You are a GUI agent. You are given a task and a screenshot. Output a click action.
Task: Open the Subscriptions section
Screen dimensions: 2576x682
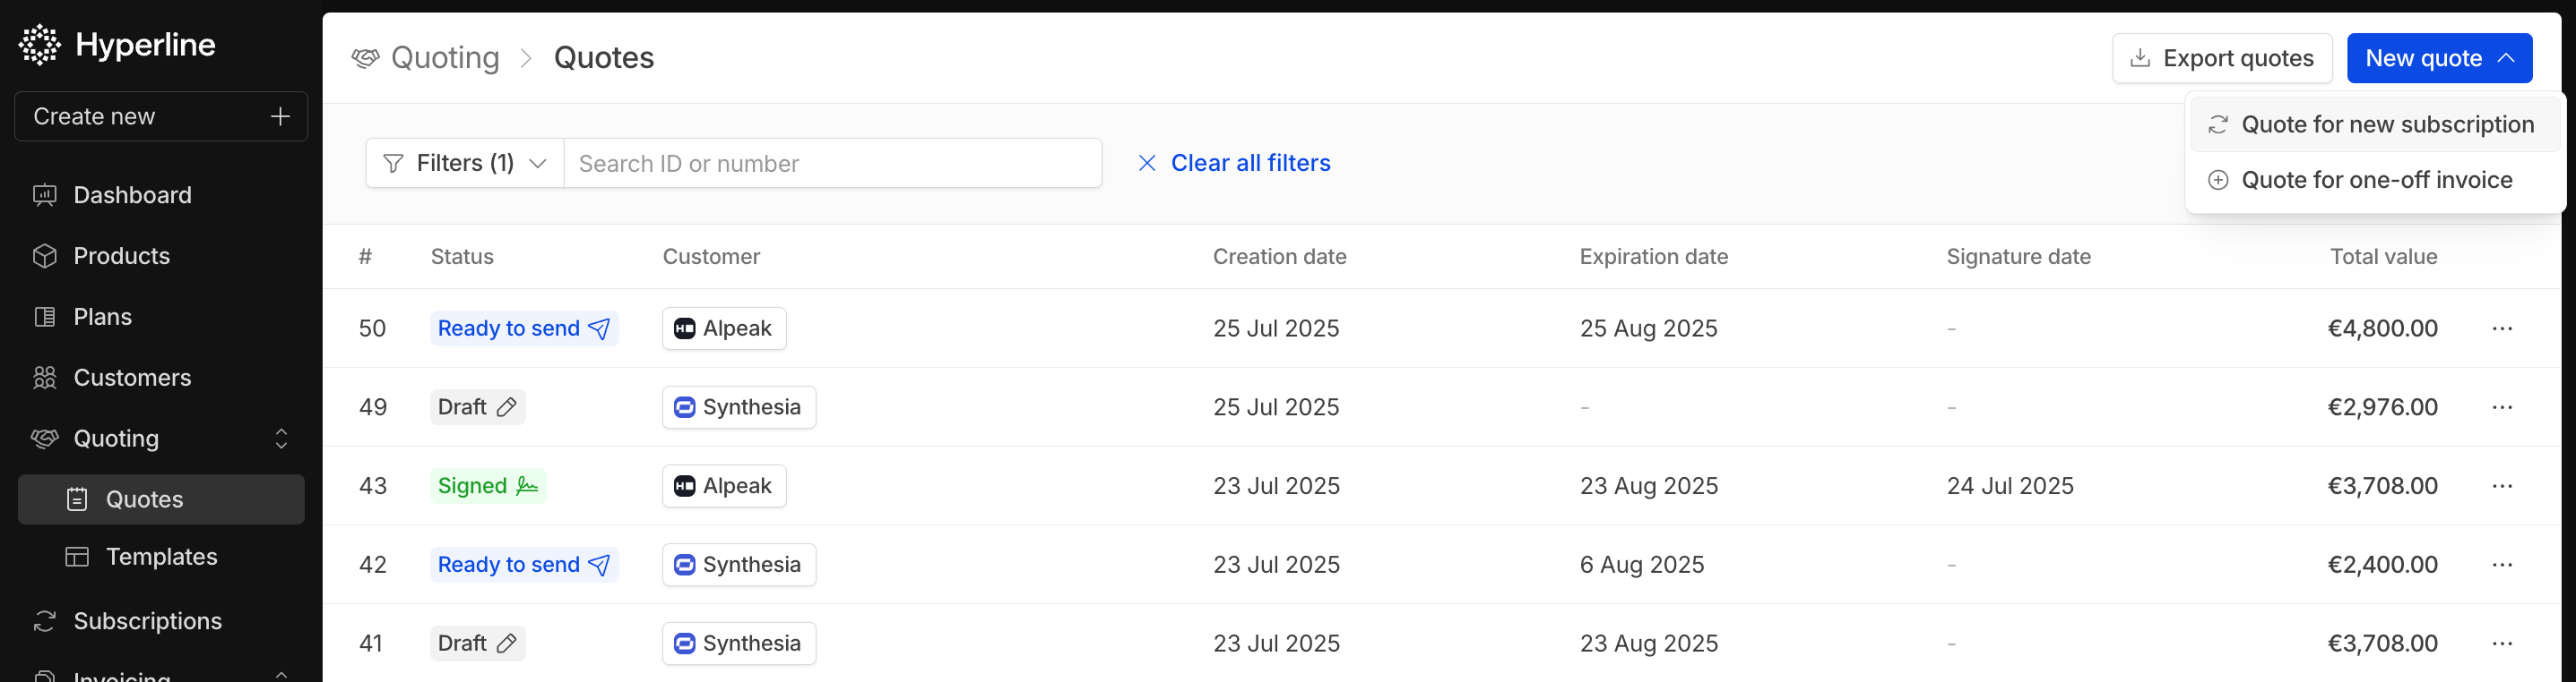tap(161, 621)
